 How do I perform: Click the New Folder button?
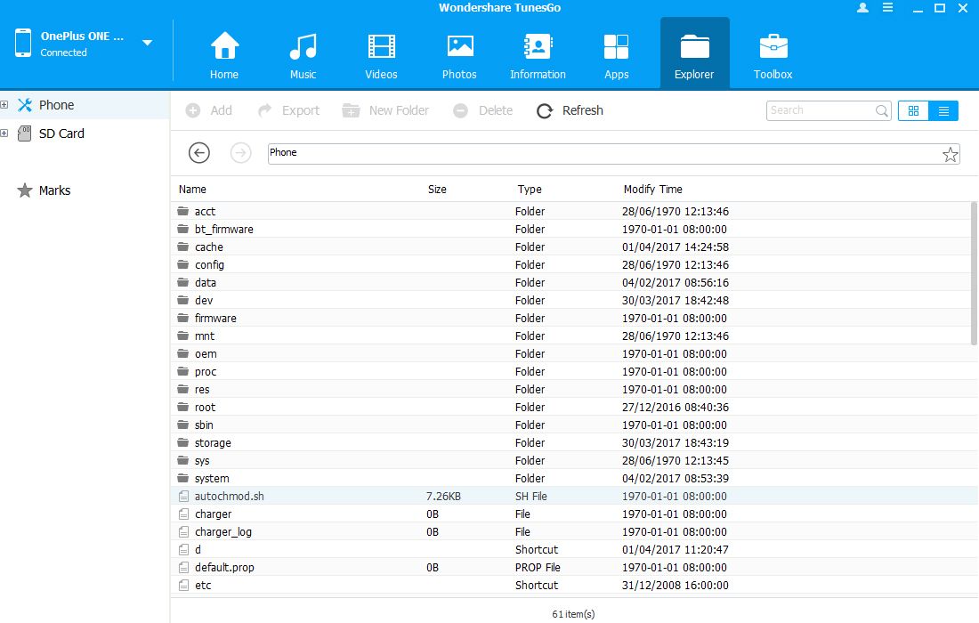pyautogui.click(x=386, y=110)
